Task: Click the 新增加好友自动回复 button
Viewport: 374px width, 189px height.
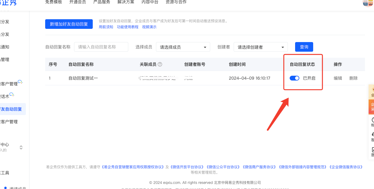Action: click(69, 24)
